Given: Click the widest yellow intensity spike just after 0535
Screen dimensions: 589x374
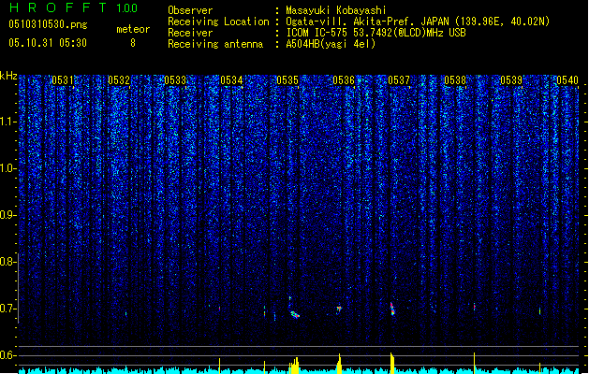Looking at the screenshot, I should pos(294,366).
